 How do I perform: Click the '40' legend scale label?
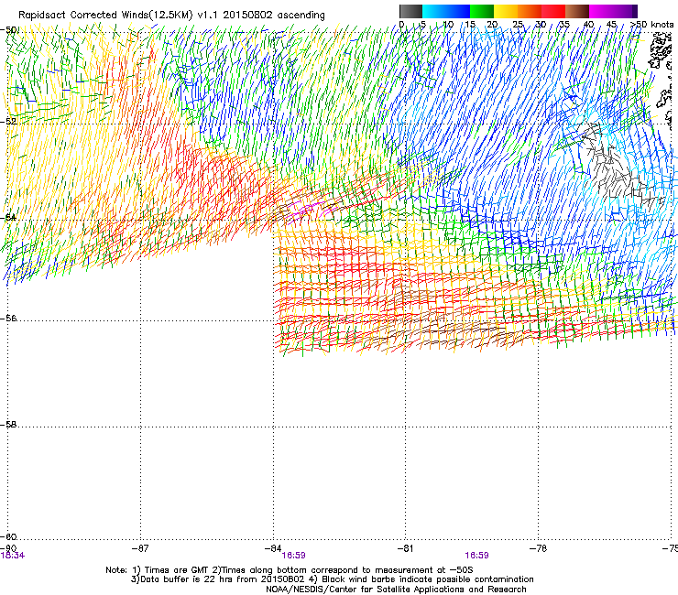coord(588,24)
